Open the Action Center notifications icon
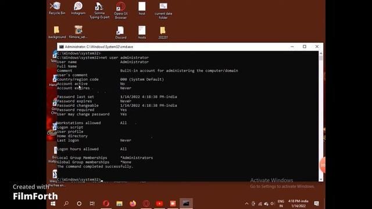The image size is (372, 209). tap(316, 204)
